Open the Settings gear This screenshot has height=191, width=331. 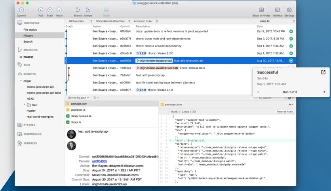pyautogui.click(x=289, y=10)
